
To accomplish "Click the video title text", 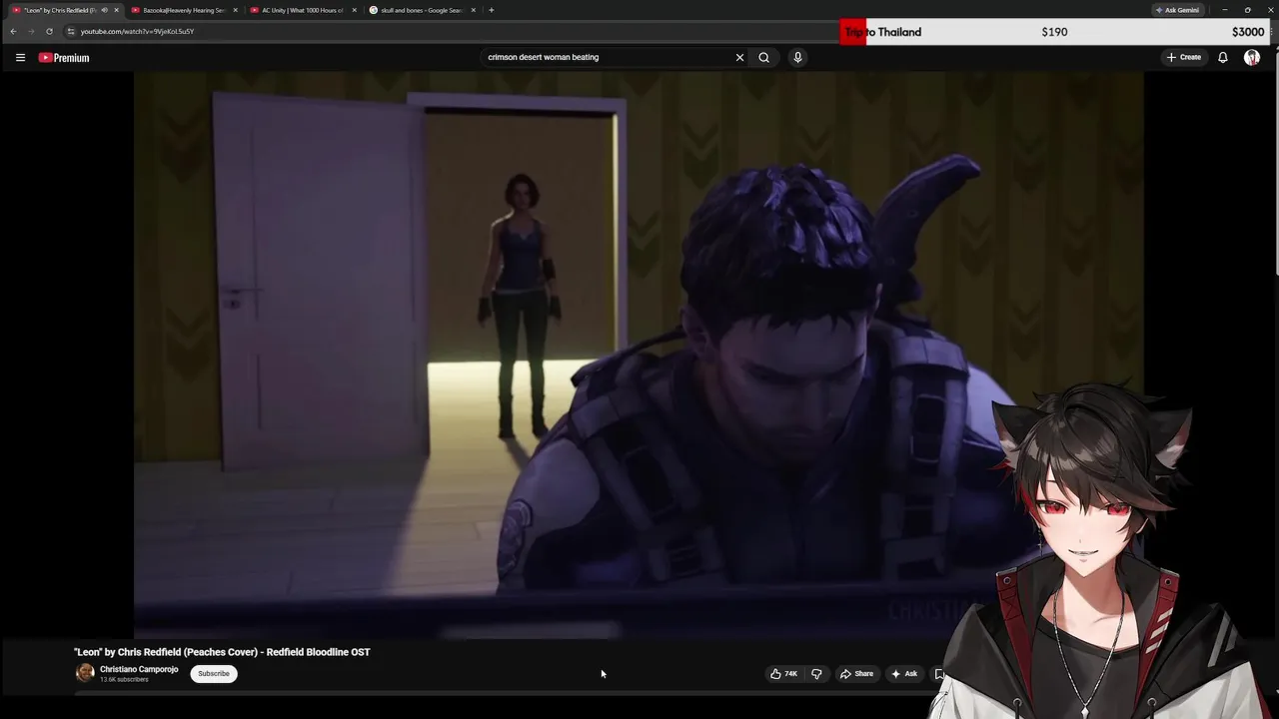I will (222, 652).
